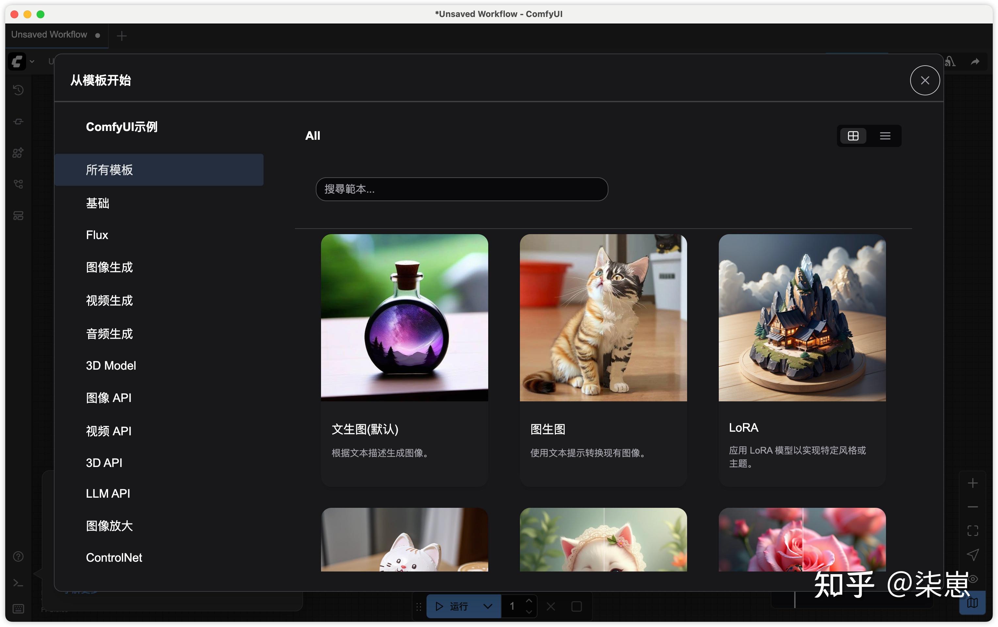Open keyboard shortcuts icon in sidebar
The image size is (998, 627).
coord(18,608)
